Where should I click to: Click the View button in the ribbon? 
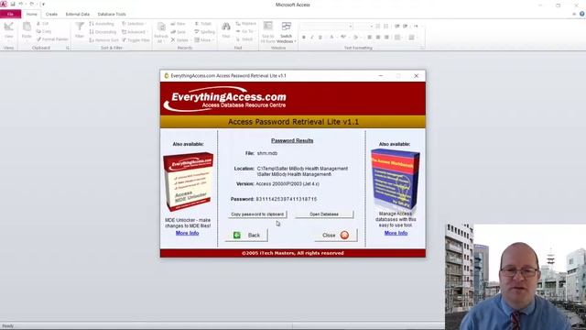(x=8, y=30)
